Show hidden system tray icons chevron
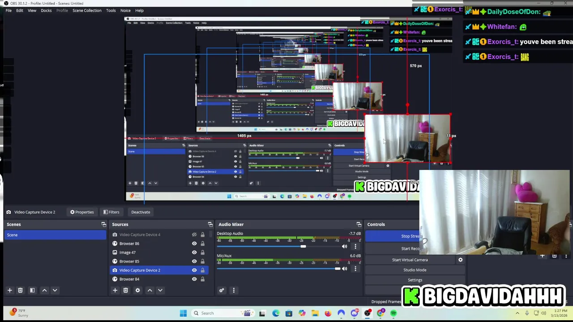Viewport: 573px width, 322px height. click(517, 313)
